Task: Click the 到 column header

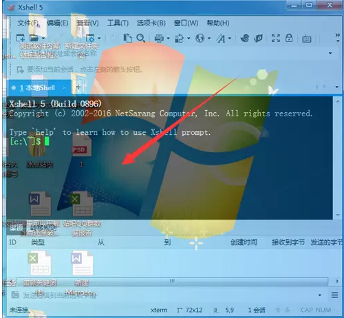Action: [x=167, y=242]
